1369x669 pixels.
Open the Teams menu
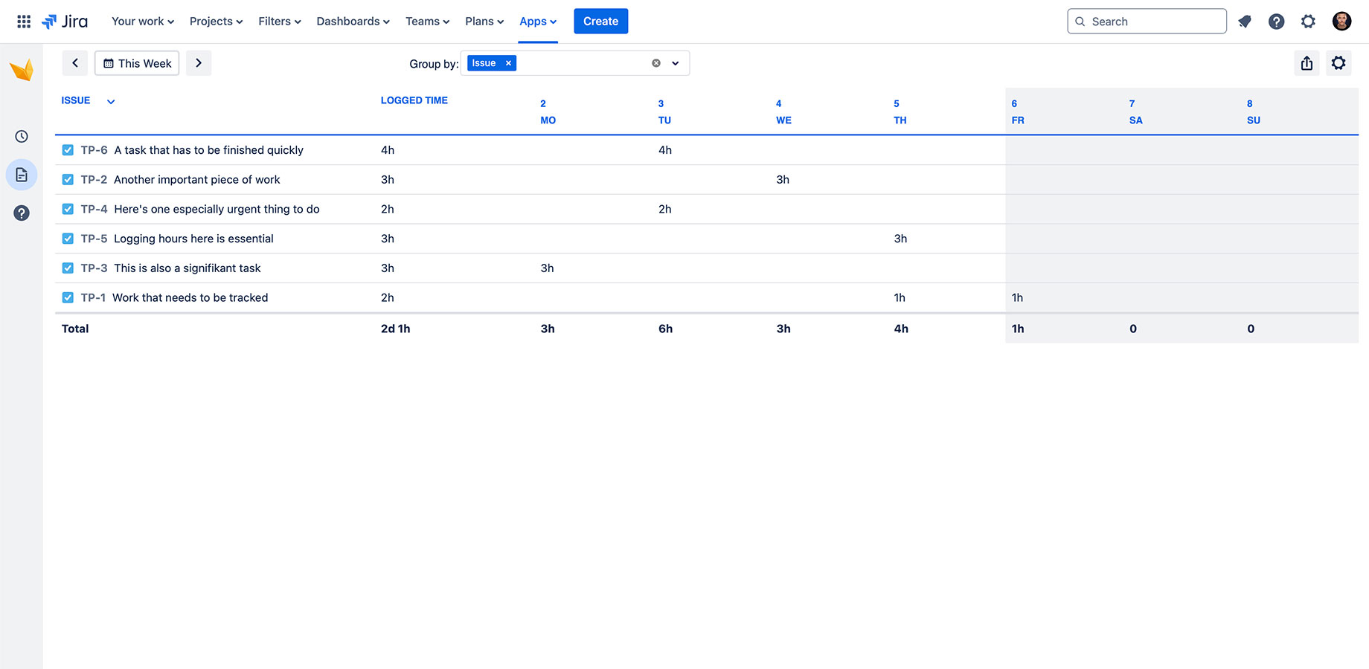(x=427, y=22)
